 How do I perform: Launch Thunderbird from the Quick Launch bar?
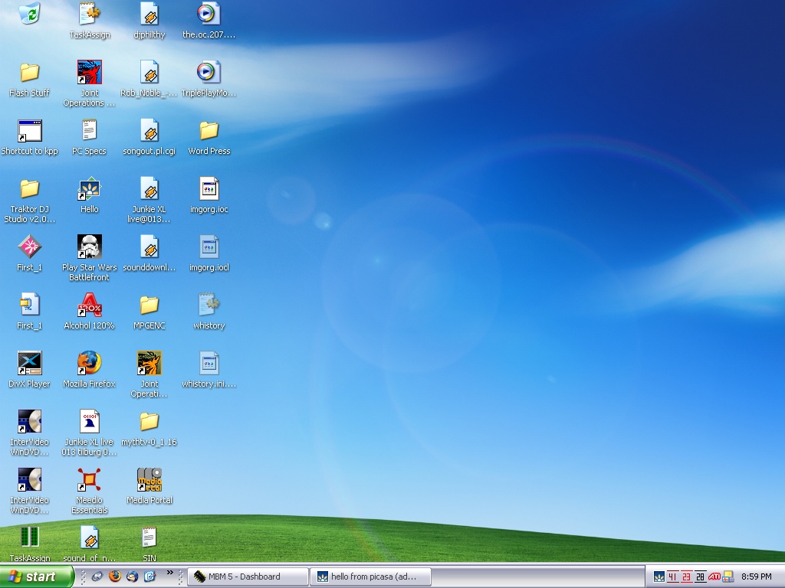point(132,577)
